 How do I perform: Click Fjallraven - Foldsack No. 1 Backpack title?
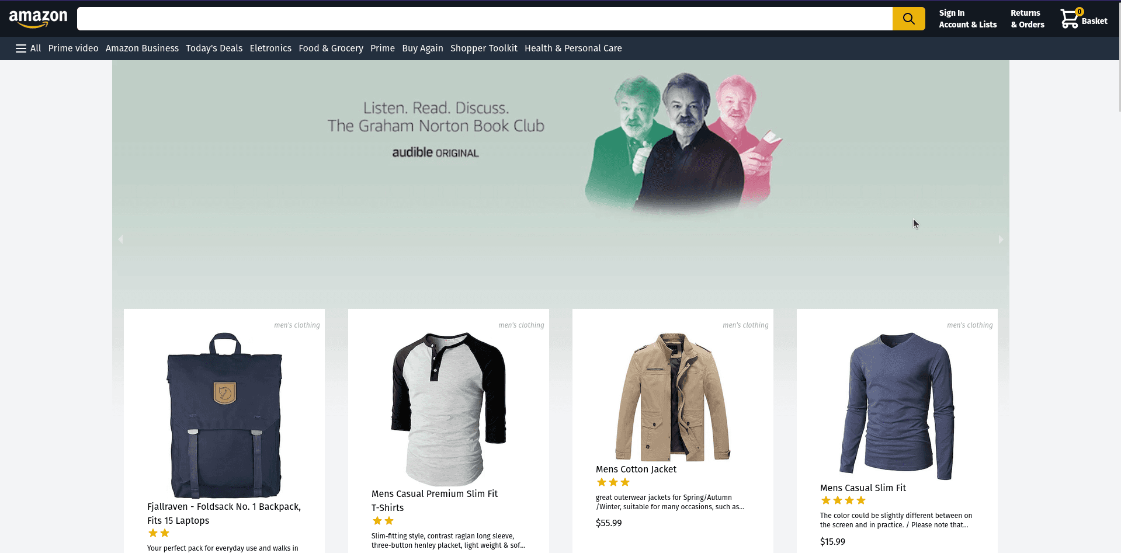tap(224, 514)
